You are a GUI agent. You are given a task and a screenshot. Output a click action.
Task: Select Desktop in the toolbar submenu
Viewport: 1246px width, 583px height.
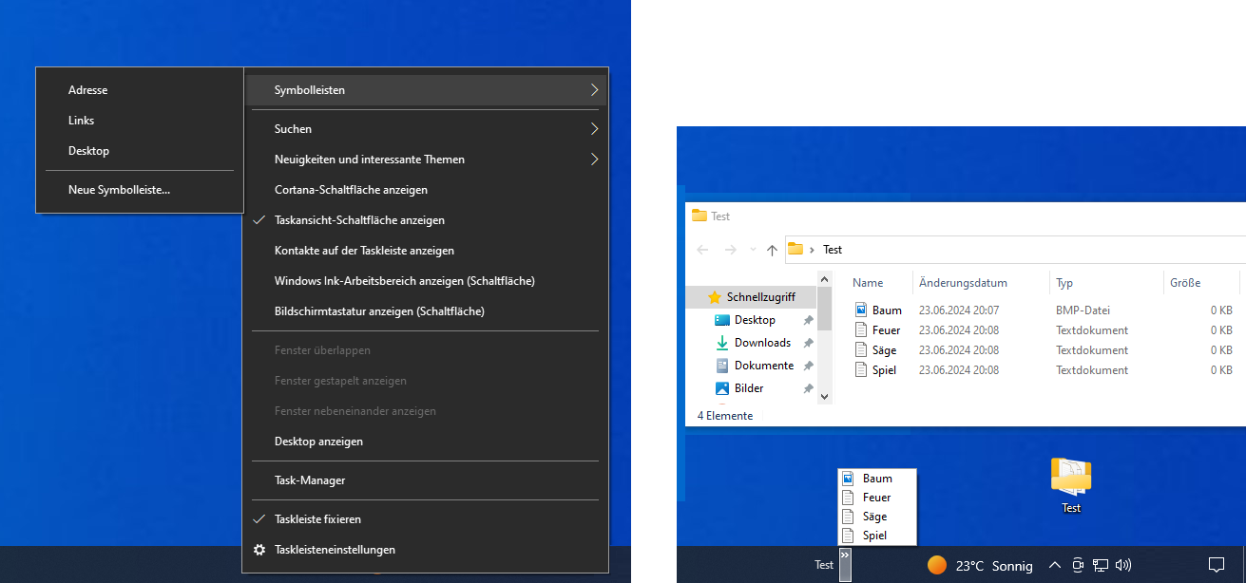tap(140, 151)
